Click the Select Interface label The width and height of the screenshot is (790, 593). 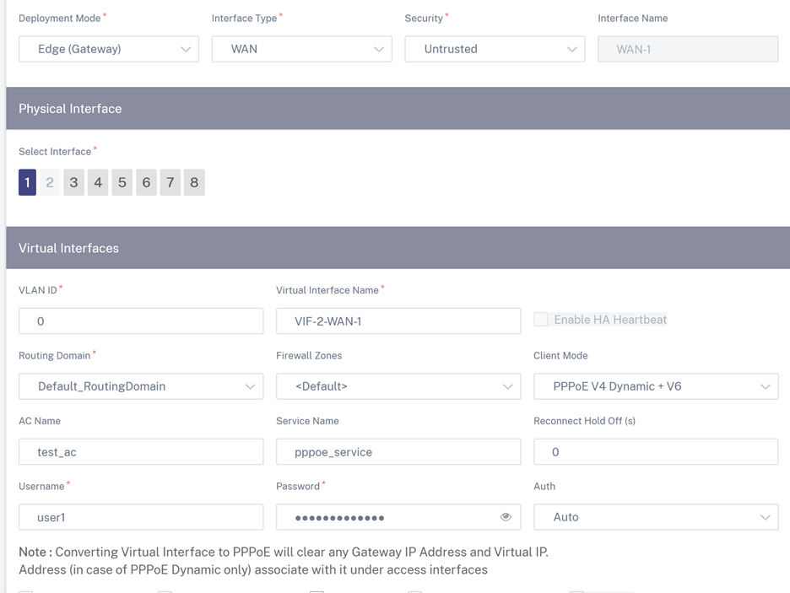point(55,152)
